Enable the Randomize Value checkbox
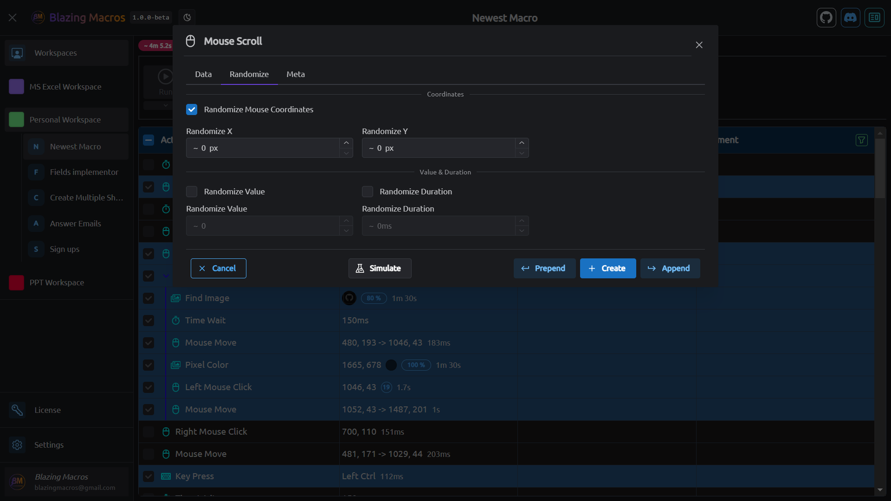Screen dimensions: 891x501 pyautogui.click(x=191, y=192)
